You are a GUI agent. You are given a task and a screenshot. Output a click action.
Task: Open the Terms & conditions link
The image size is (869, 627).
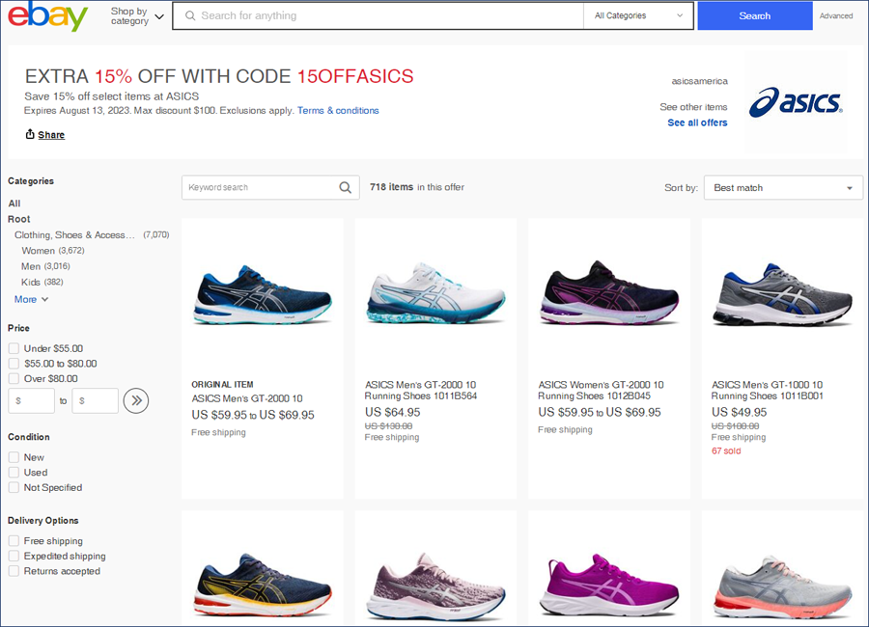338,110
